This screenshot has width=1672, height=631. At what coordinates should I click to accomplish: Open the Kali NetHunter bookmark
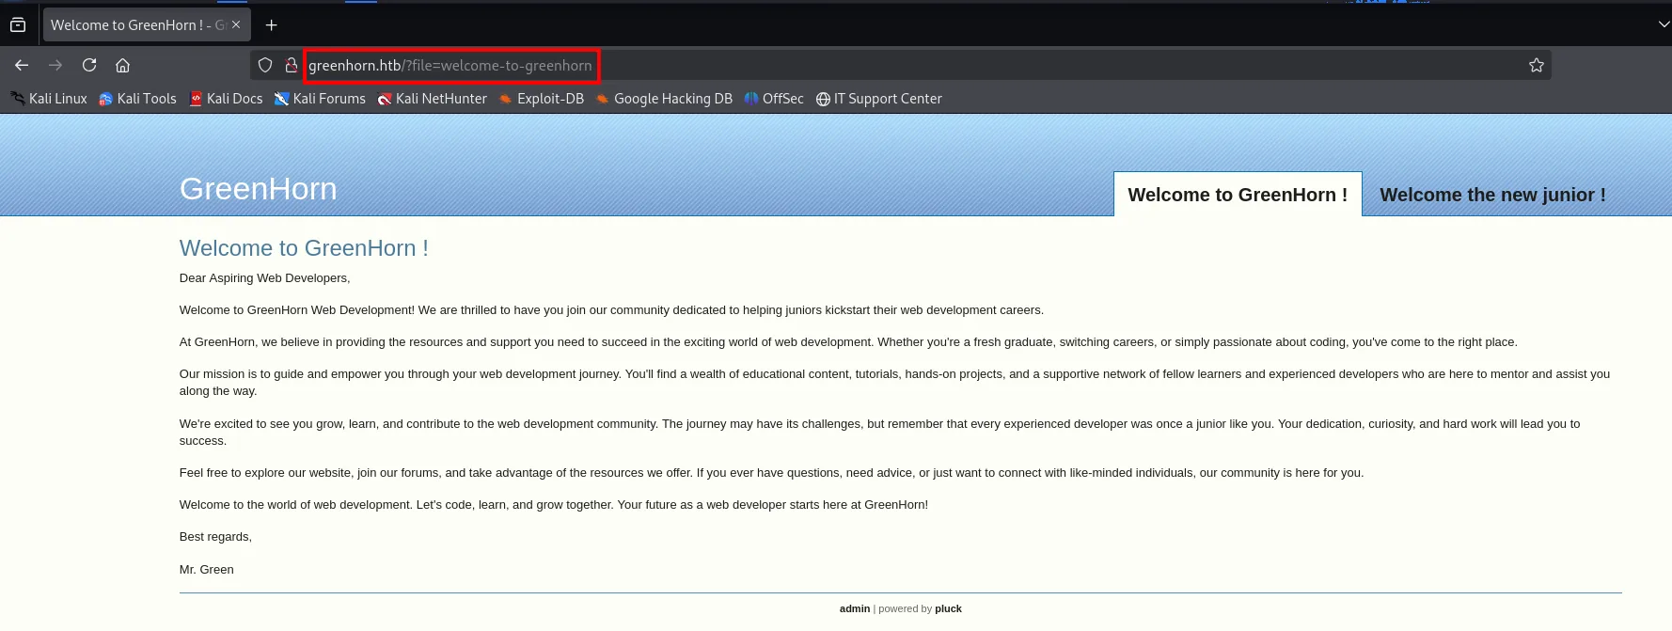(433, 99)
